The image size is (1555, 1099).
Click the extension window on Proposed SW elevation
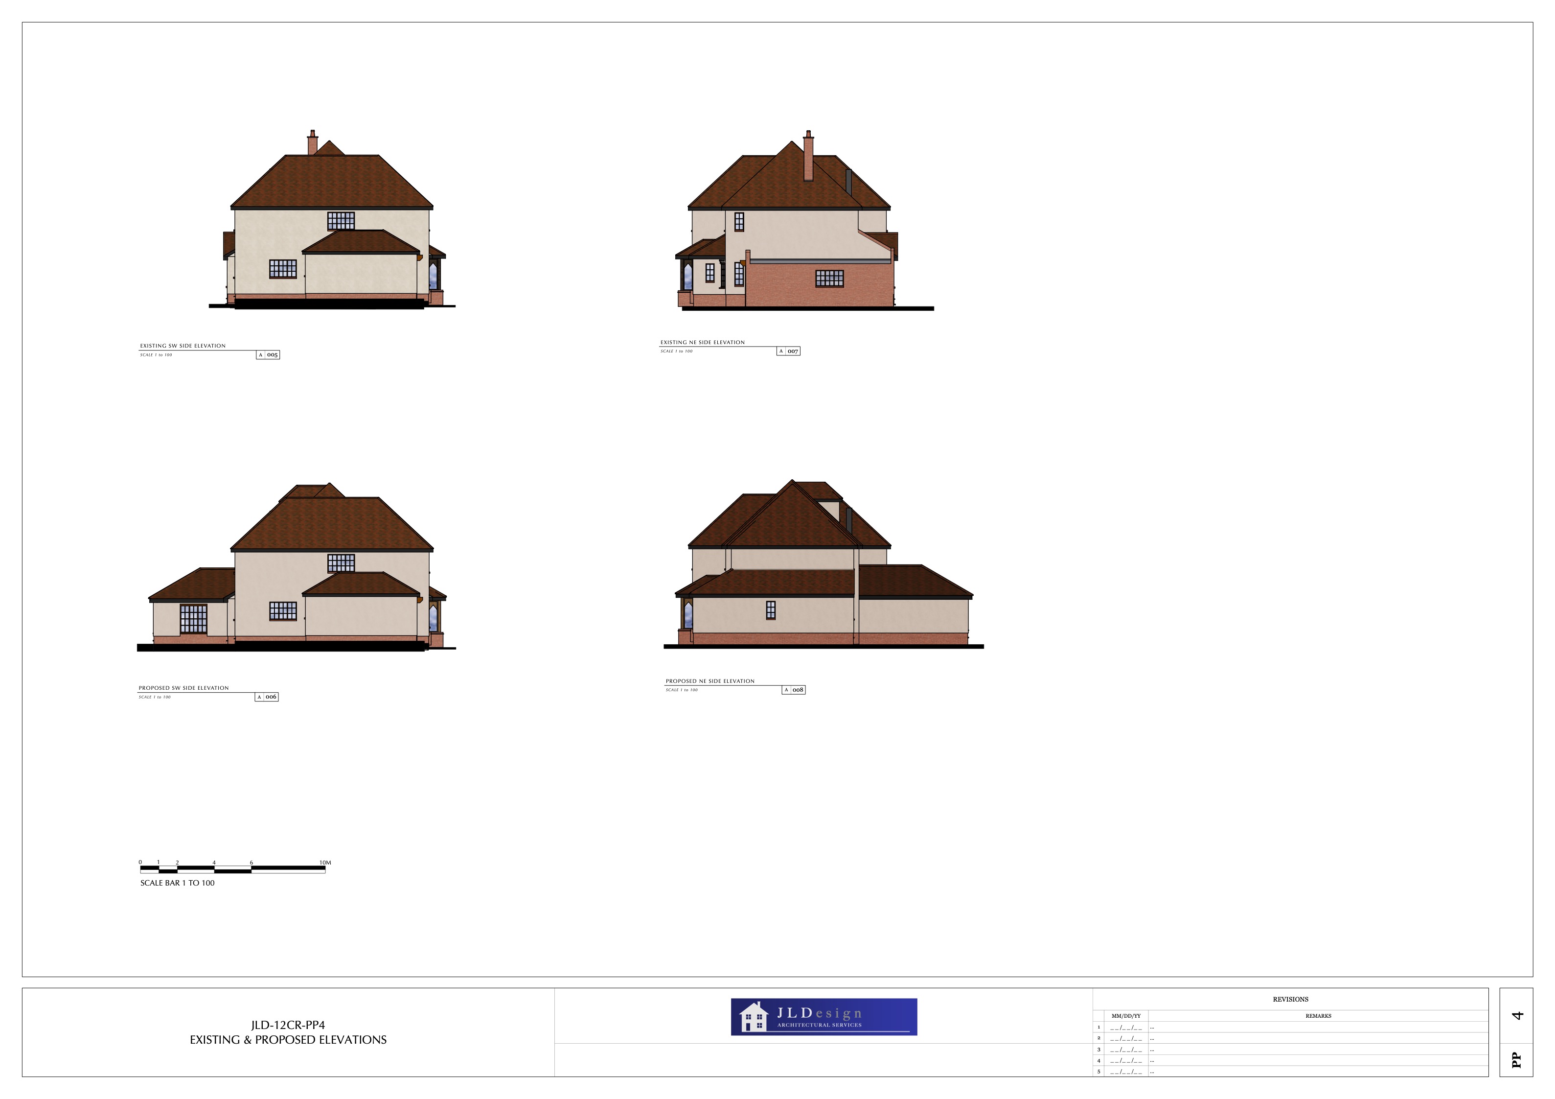(x=193, y=619)
